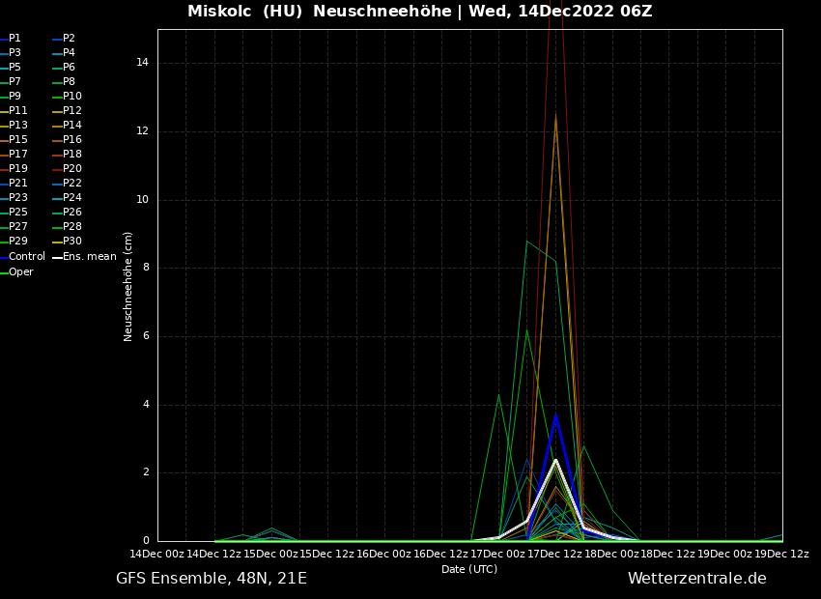Click the Neuschneehöhe (cm) y-axis label

pyautogui.click(x=128, y=286)
